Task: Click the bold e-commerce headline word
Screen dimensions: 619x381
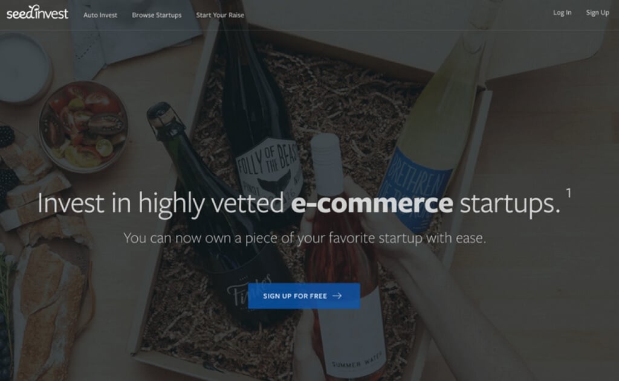Action: (x=372, y=203)
